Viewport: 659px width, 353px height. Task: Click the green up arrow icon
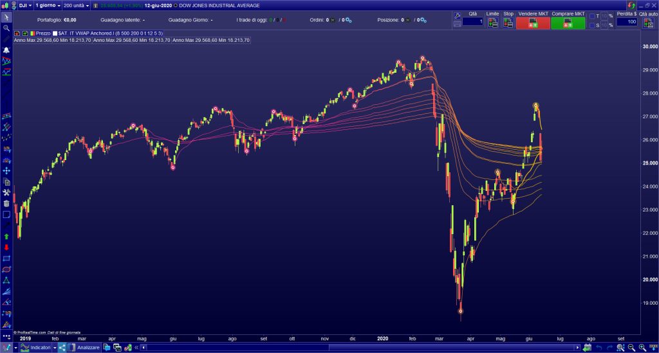coord(6,237)
